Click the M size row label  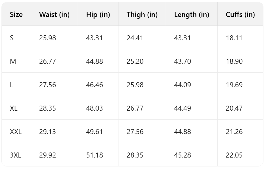click(x=13, y=61)
